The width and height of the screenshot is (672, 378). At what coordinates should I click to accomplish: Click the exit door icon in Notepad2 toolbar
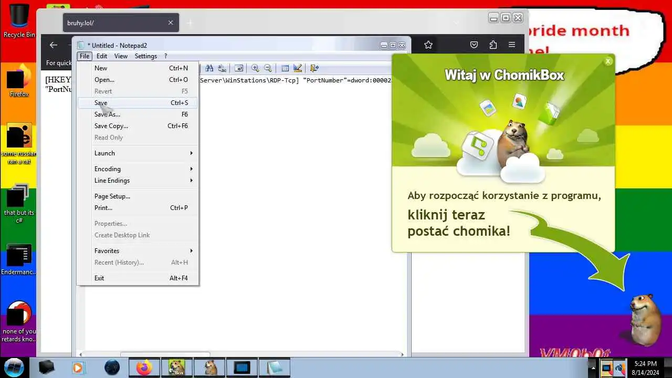pos(314,68)
